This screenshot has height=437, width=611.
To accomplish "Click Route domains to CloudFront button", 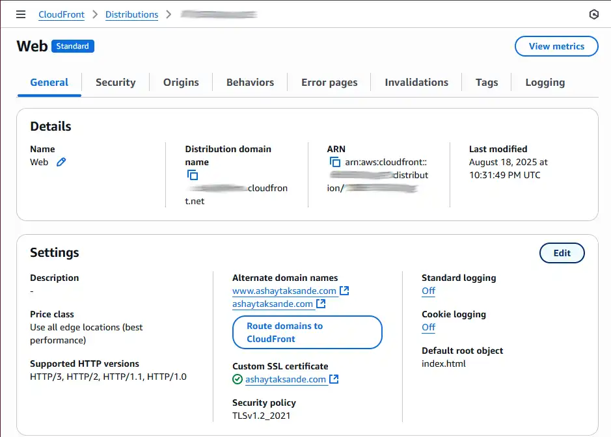I will click(x=307, y=332).
